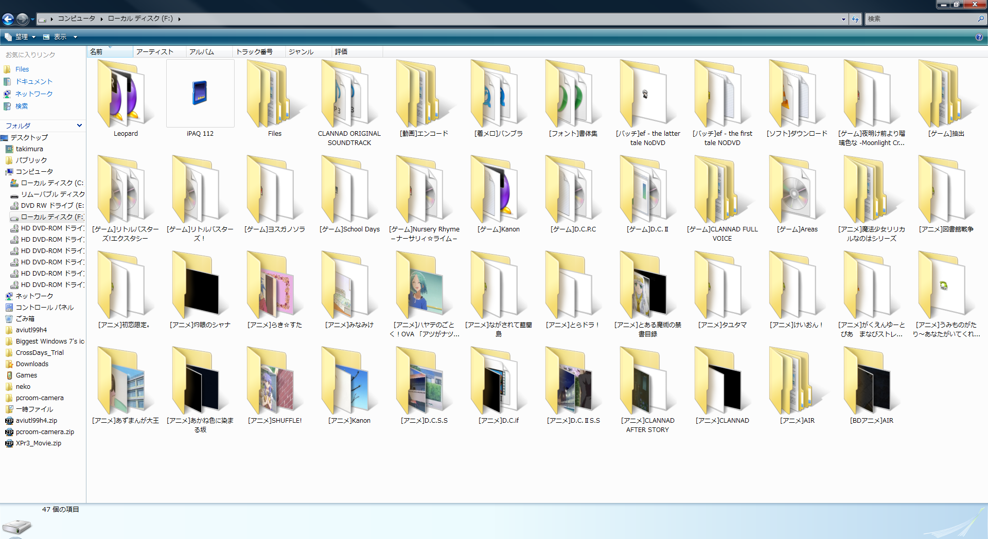Select Games in the folder tree
This screenshot has height=539, width=988.
(x=26, y=375)
